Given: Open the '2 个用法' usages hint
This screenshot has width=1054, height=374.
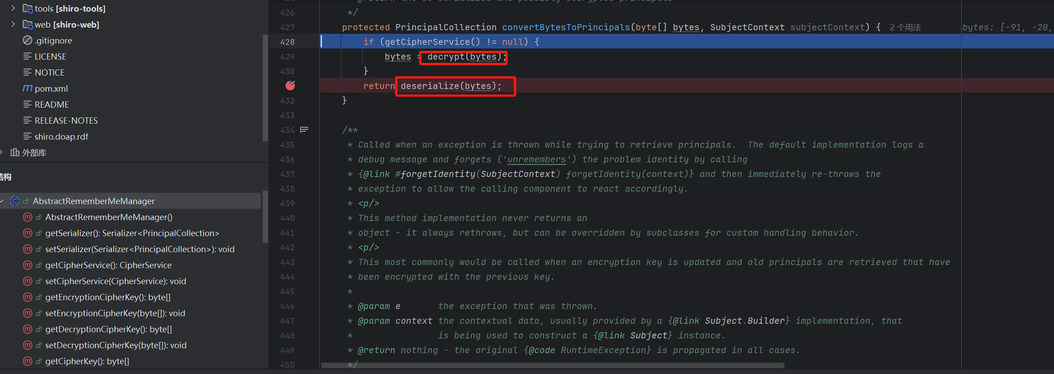Looking at the screenshot, I should coord(905,28).
